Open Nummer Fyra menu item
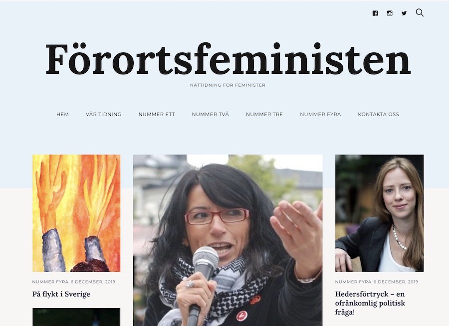 pyautogui.click(x=320, y=114)
